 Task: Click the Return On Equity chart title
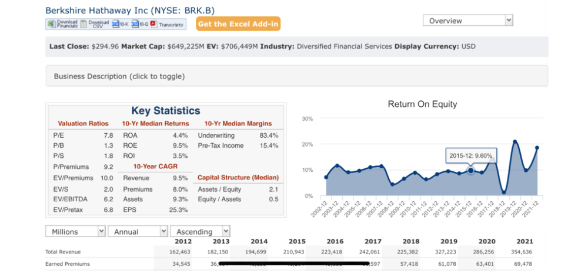pos(422,104)
